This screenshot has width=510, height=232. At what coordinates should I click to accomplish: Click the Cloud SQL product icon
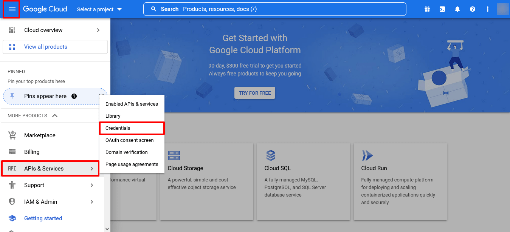(270, 155)
